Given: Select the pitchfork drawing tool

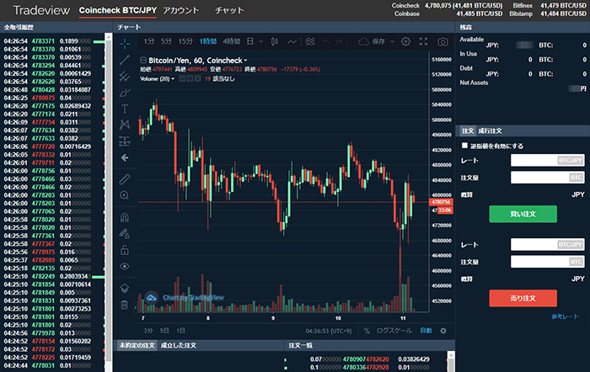Looking at the screenshot, I should click(x=125, y=77).
